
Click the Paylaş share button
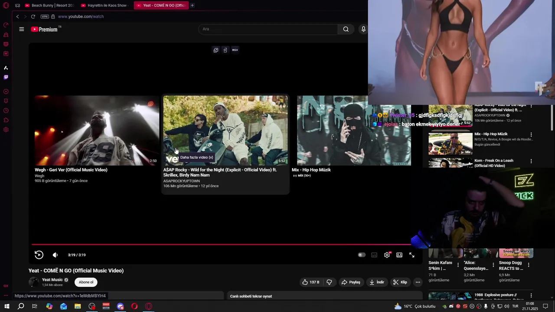pyautogui.click(x=351, y=282)
